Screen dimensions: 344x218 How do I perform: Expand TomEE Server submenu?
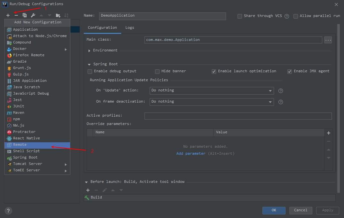pos(66,171)
